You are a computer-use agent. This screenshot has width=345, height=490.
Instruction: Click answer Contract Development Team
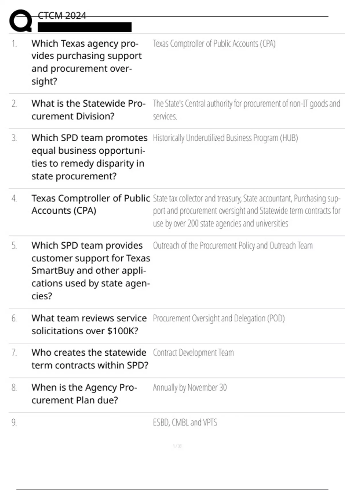(x=193, y=353)
